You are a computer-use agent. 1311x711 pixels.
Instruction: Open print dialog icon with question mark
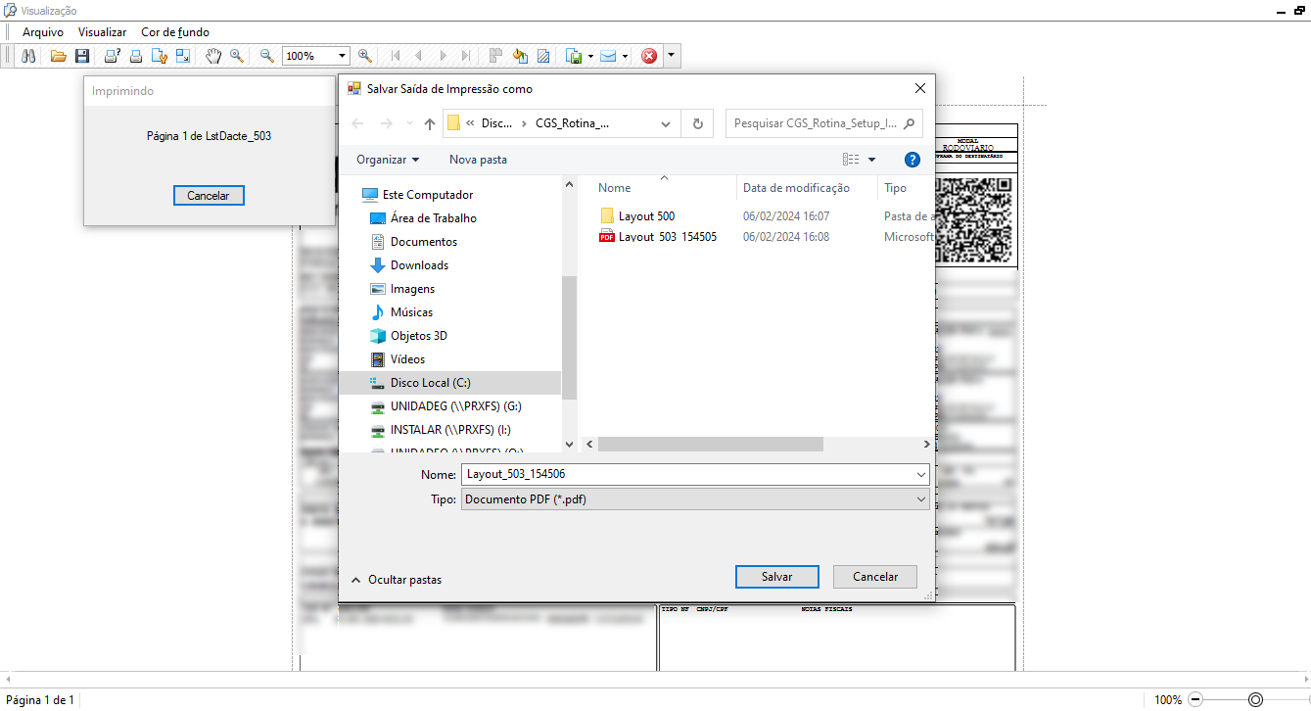[x=113, y=56]
